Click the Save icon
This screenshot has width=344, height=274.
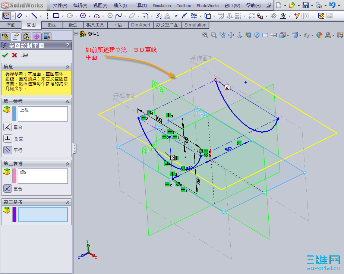[x=306, y=5]
